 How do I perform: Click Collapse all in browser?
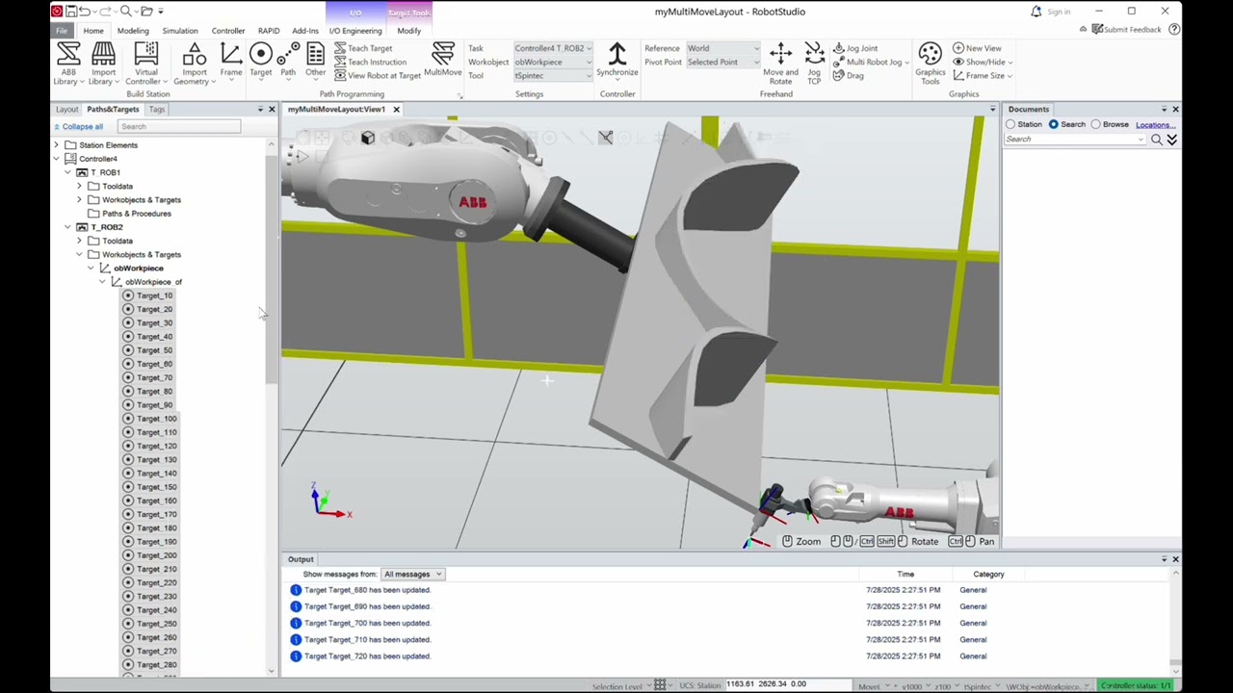(78, 127)
